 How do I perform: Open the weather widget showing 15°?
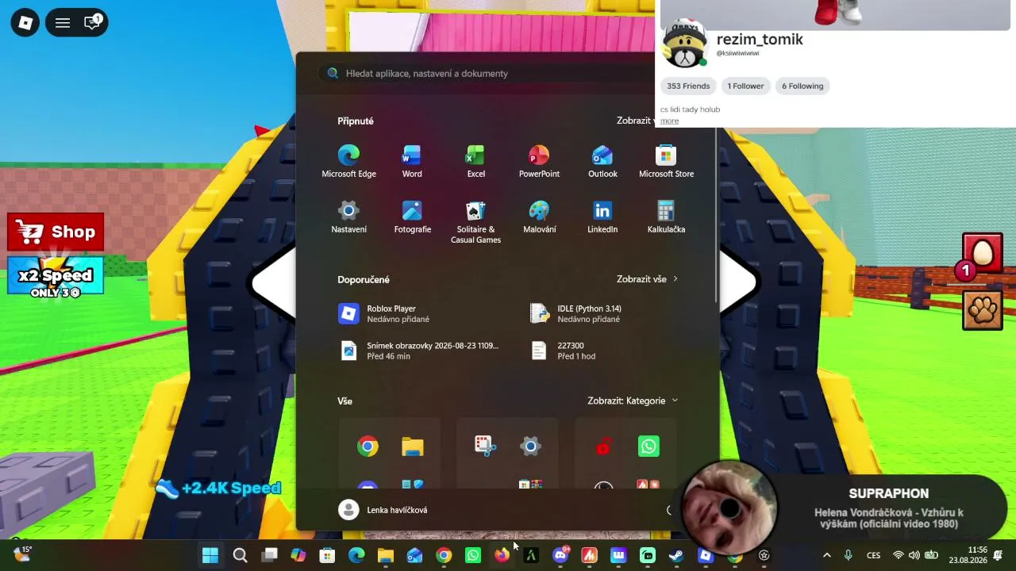click(x=22, y=554)
